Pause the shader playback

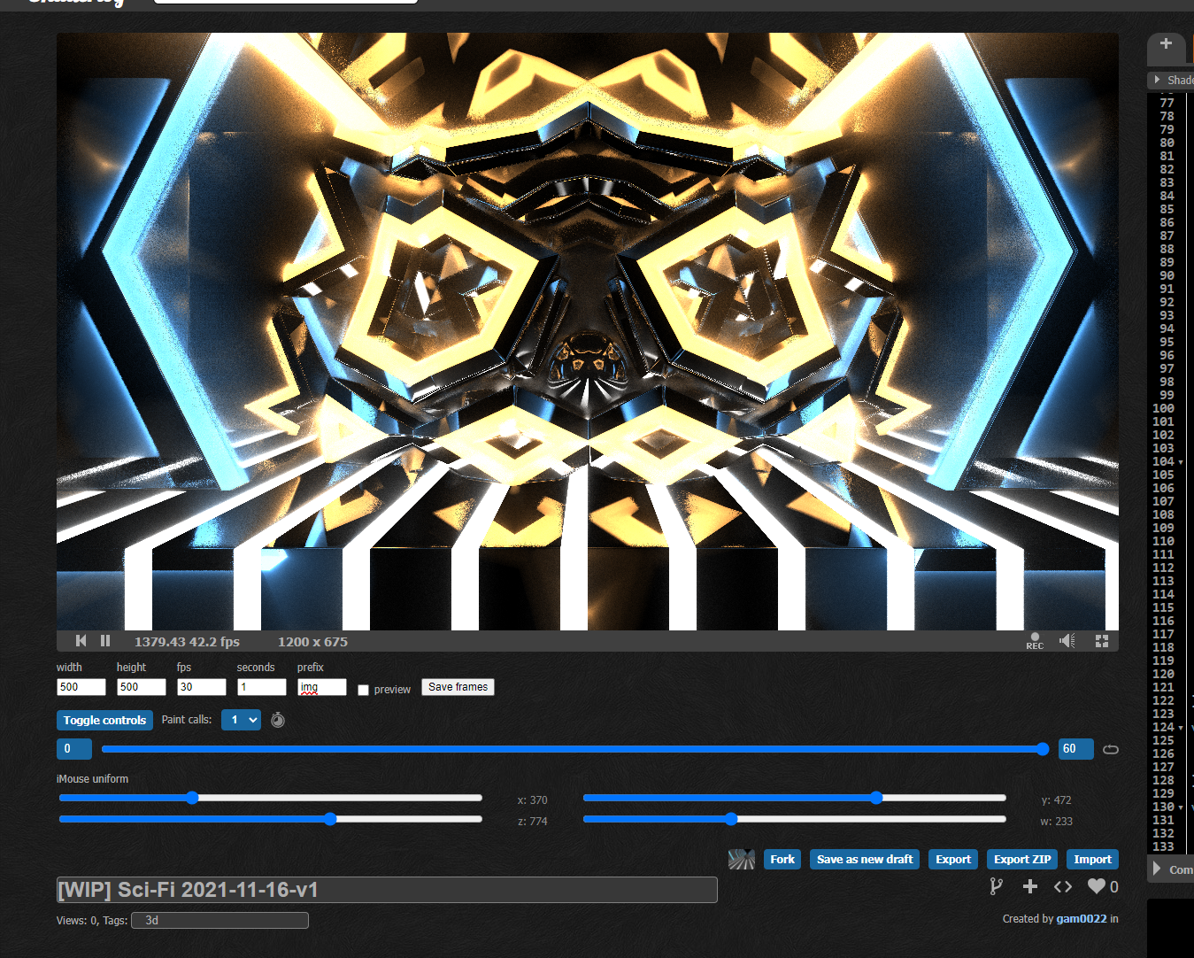pyautogui.click(x=105, y=641)
